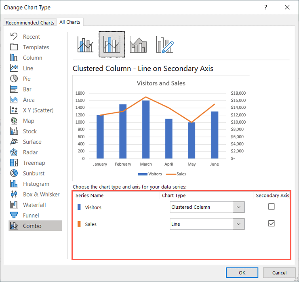Select the Treemap label in list
This screenshot has height=282, width=299.
[x=34, y=163]
